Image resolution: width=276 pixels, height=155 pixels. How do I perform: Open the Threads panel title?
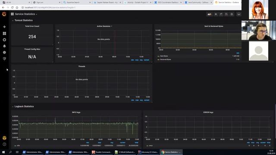point(82,66)
